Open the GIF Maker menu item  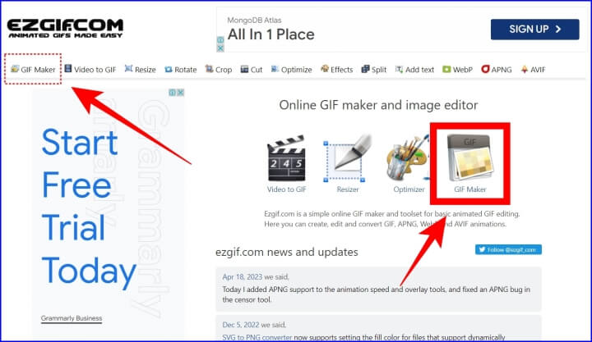[x=33, y=70]
